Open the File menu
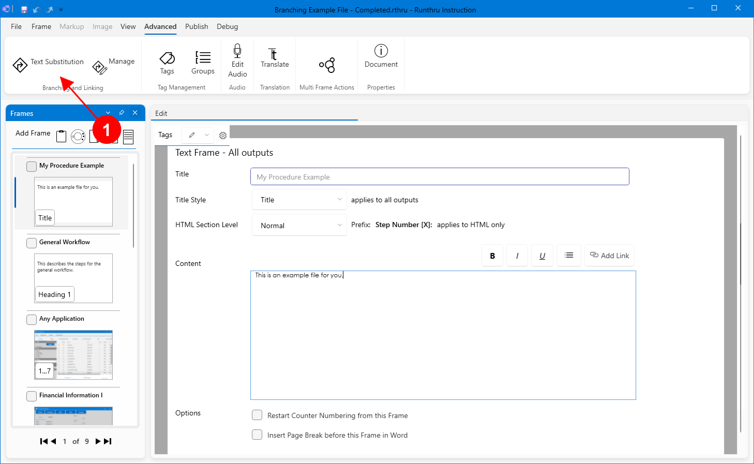The image size is (754, 464). [x=17, y=26]
